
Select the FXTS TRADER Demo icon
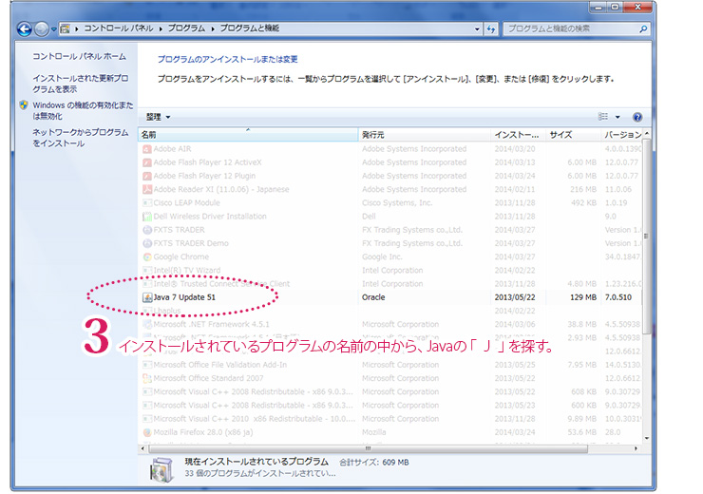coord(147,243)
